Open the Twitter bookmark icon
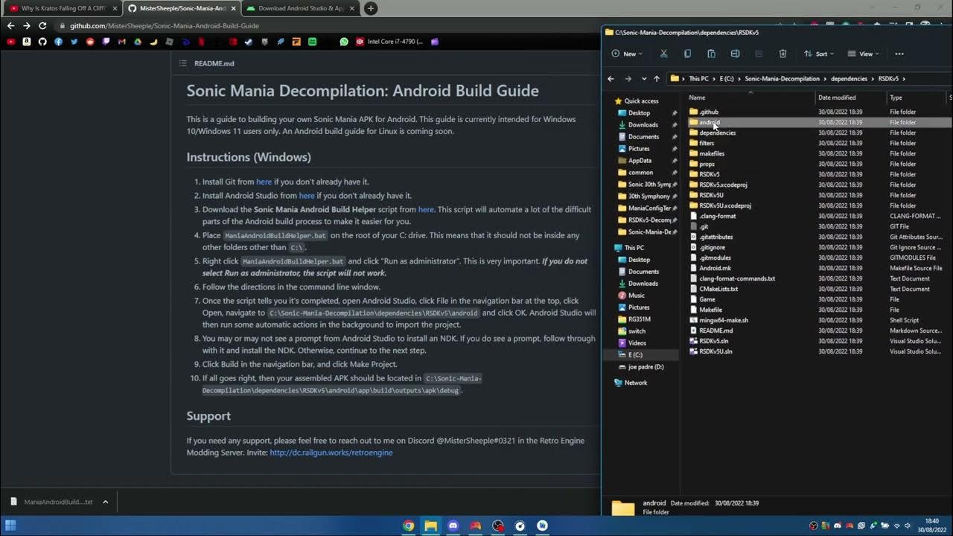This screenshot has width=953, height=536. point(74,42)
